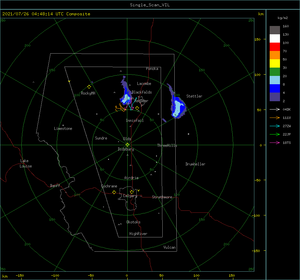
Task: Click the Vulcan town label
Action: [x=169, y=247]
